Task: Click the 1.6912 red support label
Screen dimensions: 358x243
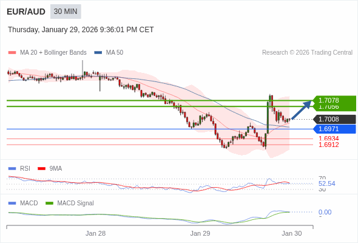Action: click(328, 145)
